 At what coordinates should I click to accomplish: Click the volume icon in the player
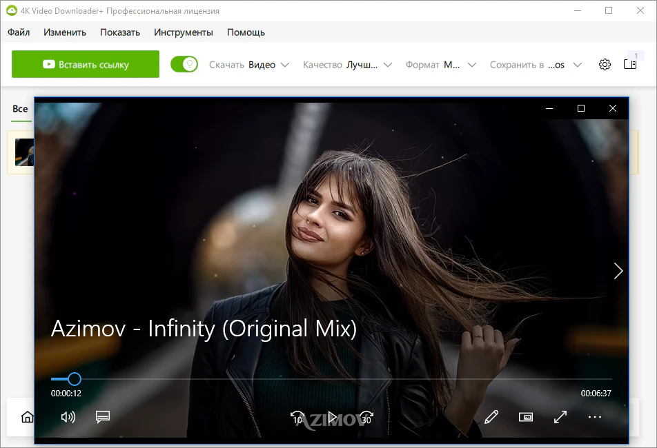(x=68, y=416)
